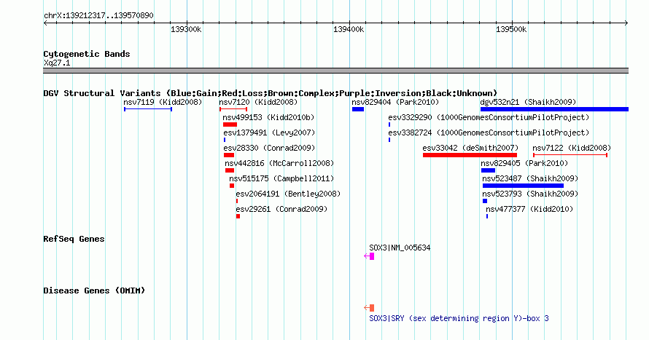
Task: Click the nsv442816 (McCarroll2008) red bar
Action: point(230,170)
